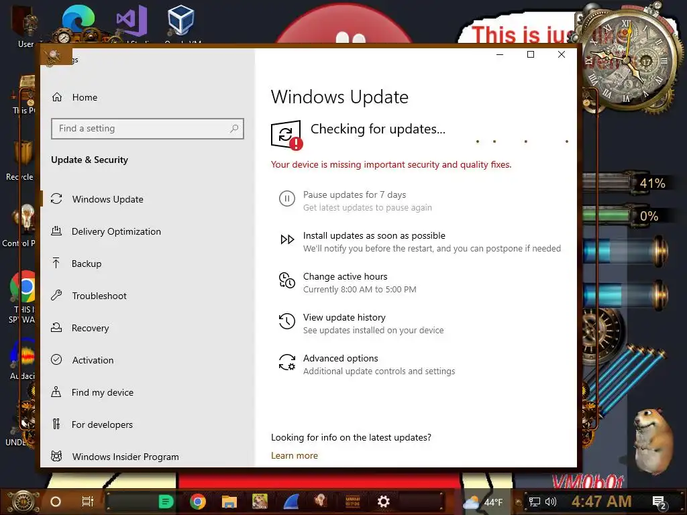Select Install updates as soon as possible
Image resolution: width=687 pixels, height=515 pixels.
[x=374, y=235]
